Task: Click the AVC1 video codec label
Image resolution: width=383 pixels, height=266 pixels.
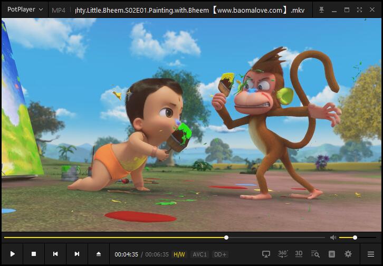Action: [x=199, y=254]
